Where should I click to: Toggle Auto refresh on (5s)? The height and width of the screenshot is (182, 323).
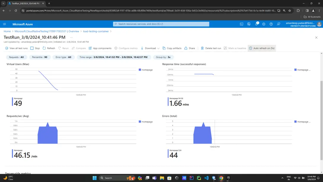coord(262,48)
